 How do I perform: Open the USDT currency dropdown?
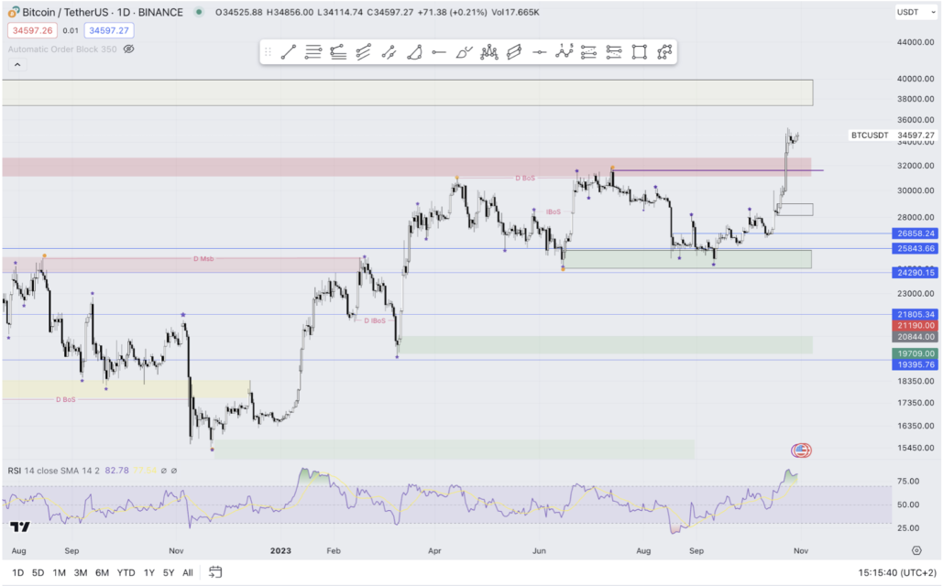(x=916, y=12)
